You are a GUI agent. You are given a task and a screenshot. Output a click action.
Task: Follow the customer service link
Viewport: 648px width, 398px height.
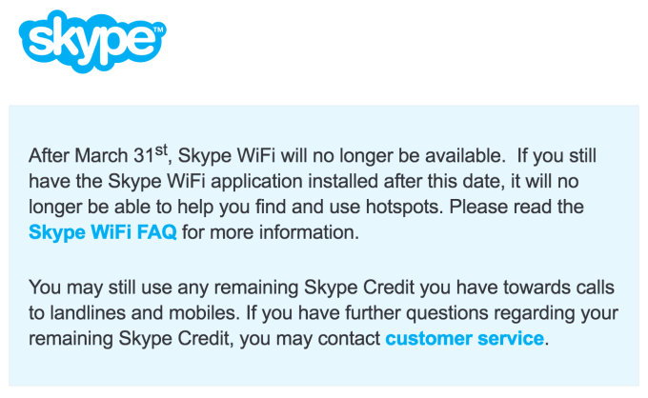[x=464, y=337]
